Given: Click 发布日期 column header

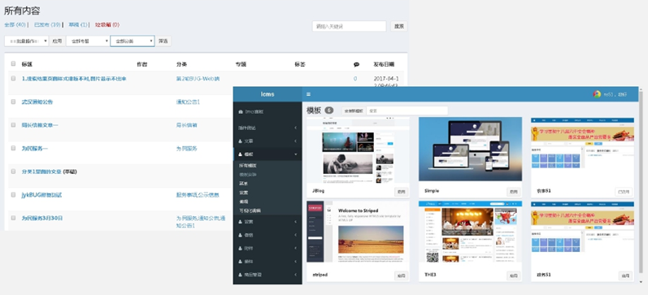Looking at the screenshot, I should pos(384,64).
